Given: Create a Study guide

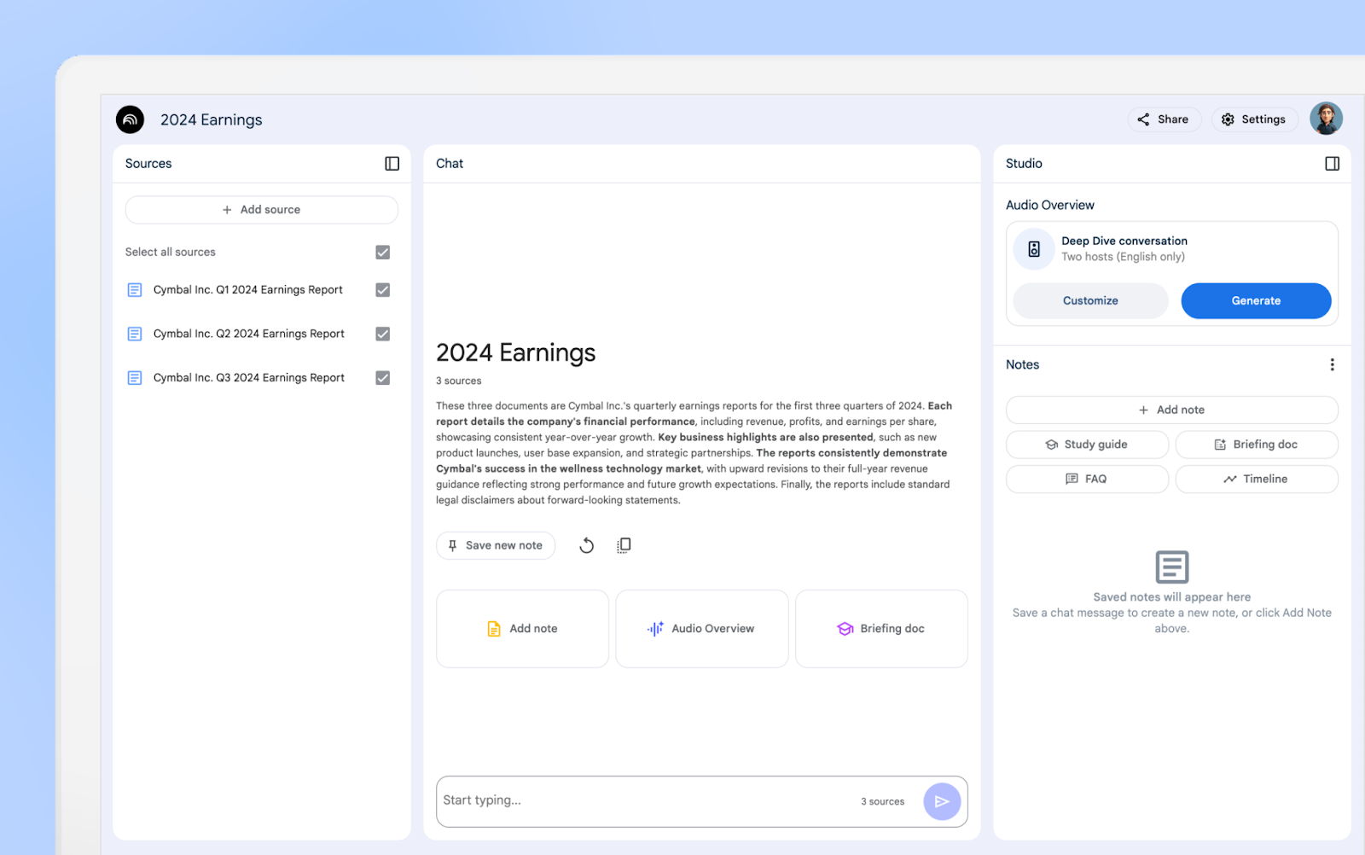Looking at the screenshot, I should [x=1087, y=444].
